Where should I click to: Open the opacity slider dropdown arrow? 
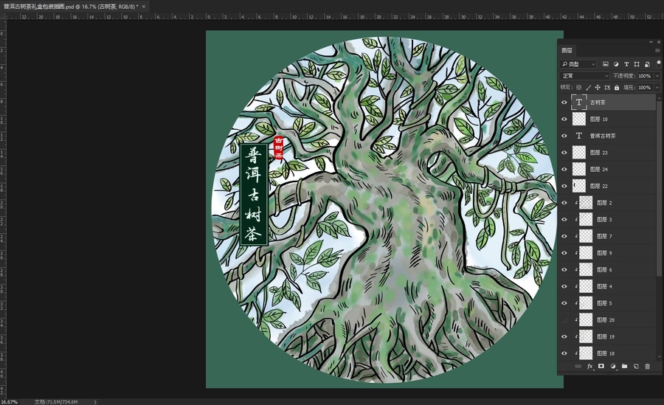tap(657, 76)
